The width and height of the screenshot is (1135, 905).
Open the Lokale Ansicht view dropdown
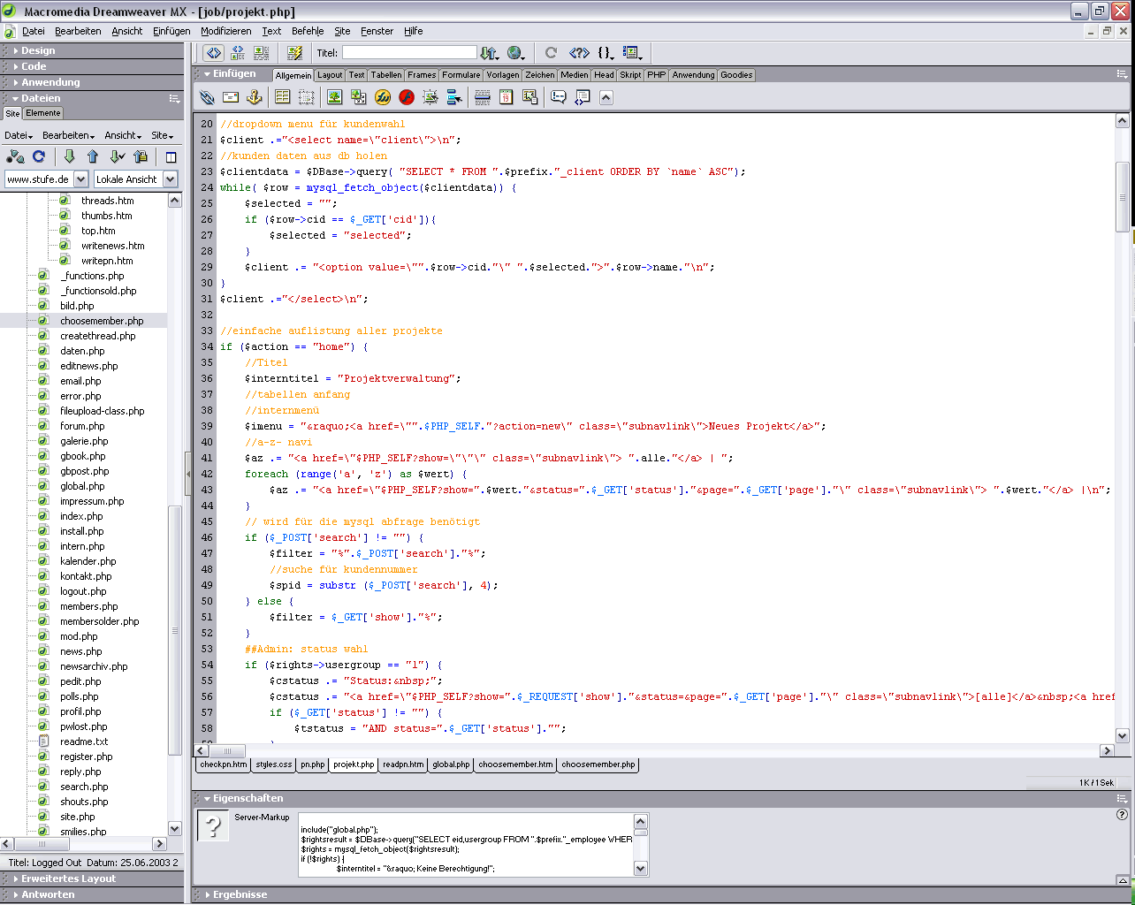(171, 179)
